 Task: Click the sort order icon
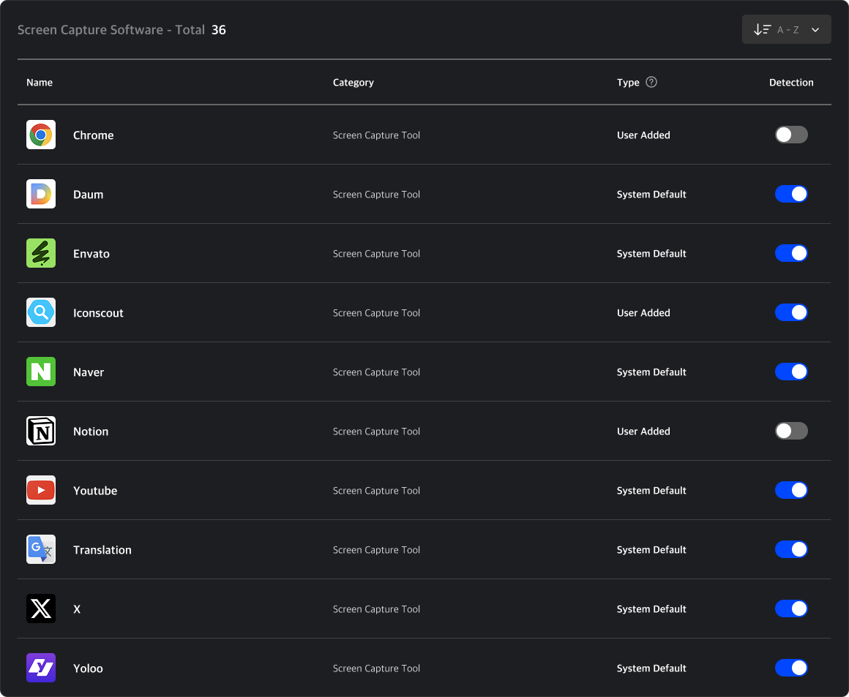tap(762, 30)
